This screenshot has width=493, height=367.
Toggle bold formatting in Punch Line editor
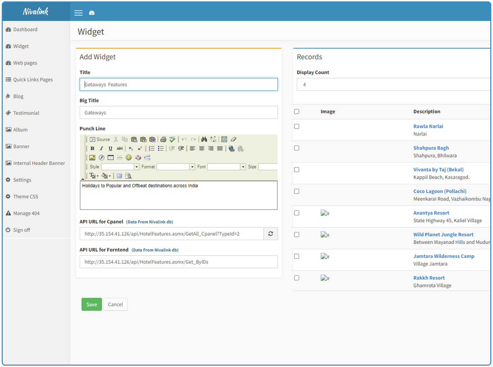pyautogui.click(x=92, y=149)
